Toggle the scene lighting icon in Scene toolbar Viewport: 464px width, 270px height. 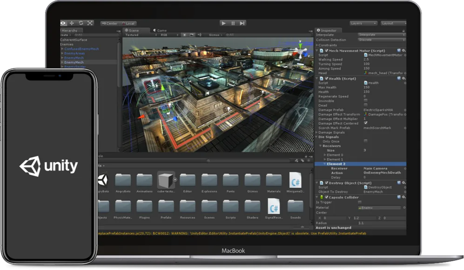(184, 34)
